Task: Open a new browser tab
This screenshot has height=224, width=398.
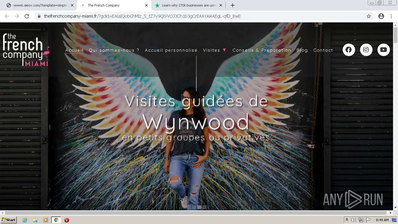Action: [232, 5]
